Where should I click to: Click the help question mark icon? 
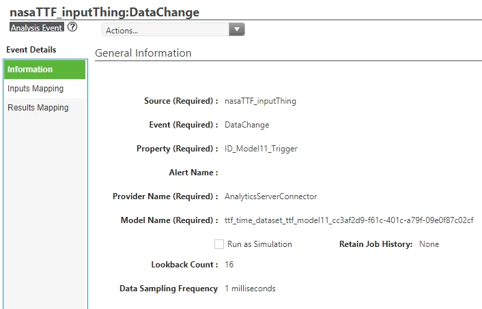coord(72,27)
